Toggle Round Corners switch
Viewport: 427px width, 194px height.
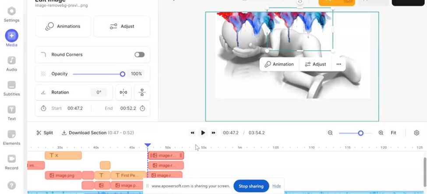pyautogui.click(x=139, y=55)
